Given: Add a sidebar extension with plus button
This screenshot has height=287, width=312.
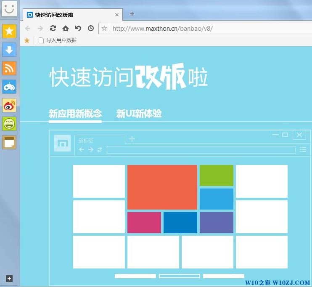Looking at the screenshot, I should (9, 279).
